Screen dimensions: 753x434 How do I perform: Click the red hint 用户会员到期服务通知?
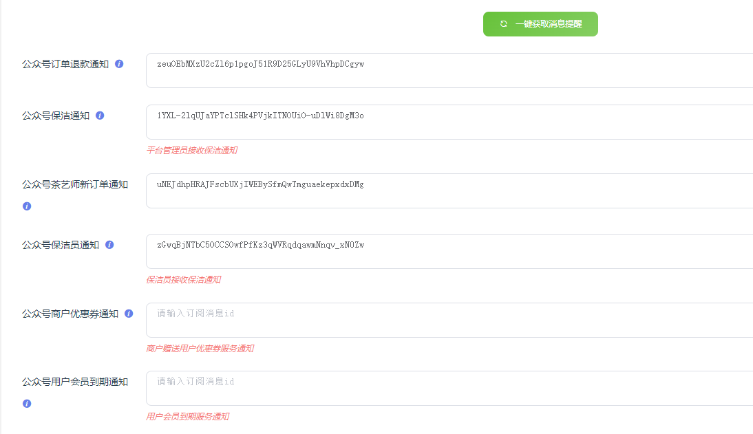(x=187, y=417)
